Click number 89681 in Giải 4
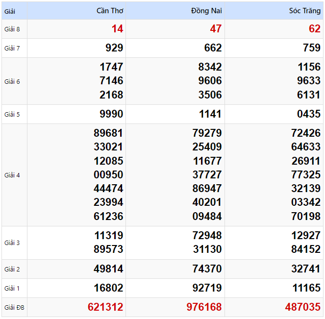 pyautogui.click(x=108, y=133)
